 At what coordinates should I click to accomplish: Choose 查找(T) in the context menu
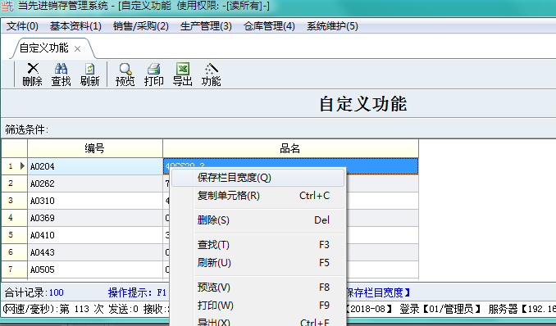[x=257, y=245]
